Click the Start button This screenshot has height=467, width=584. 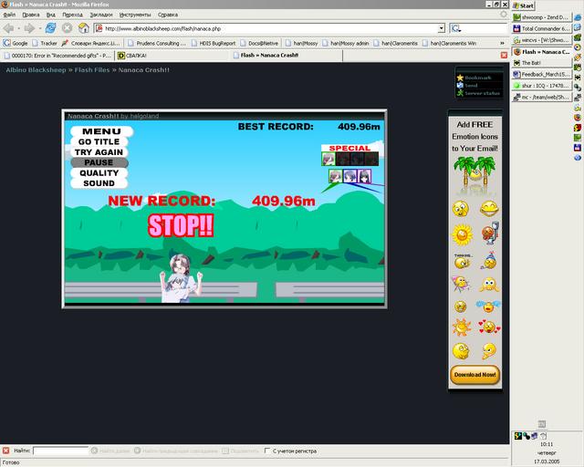tap(523, 5)
